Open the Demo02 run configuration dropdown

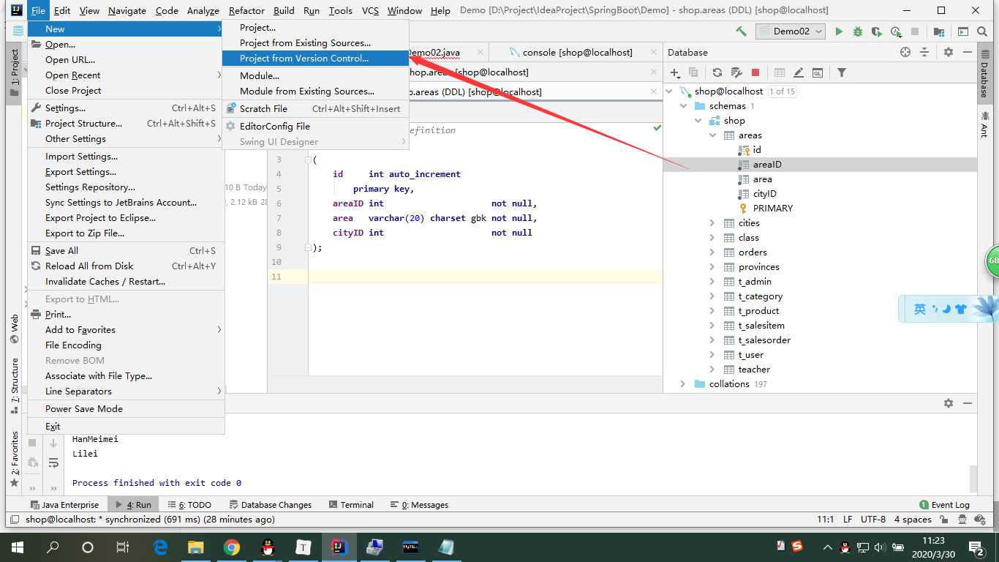(790, 31)
